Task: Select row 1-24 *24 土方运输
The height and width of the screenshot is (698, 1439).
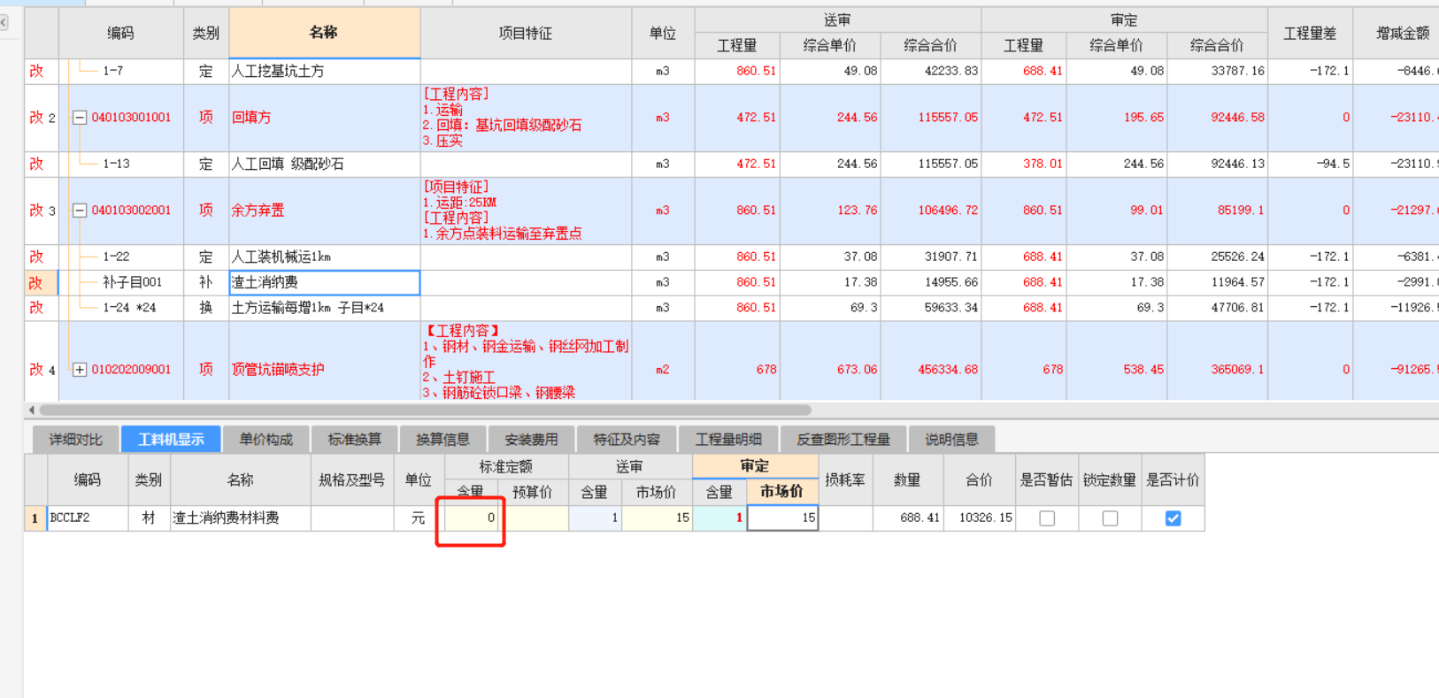Action: coord(731,308)
